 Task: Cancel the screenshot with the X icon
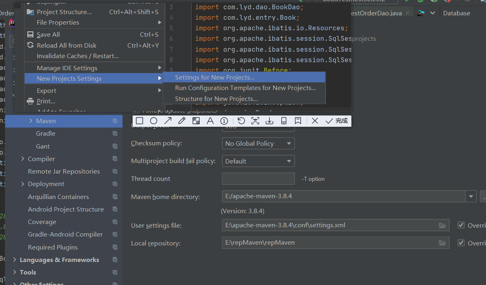click(x=315, y=121)
